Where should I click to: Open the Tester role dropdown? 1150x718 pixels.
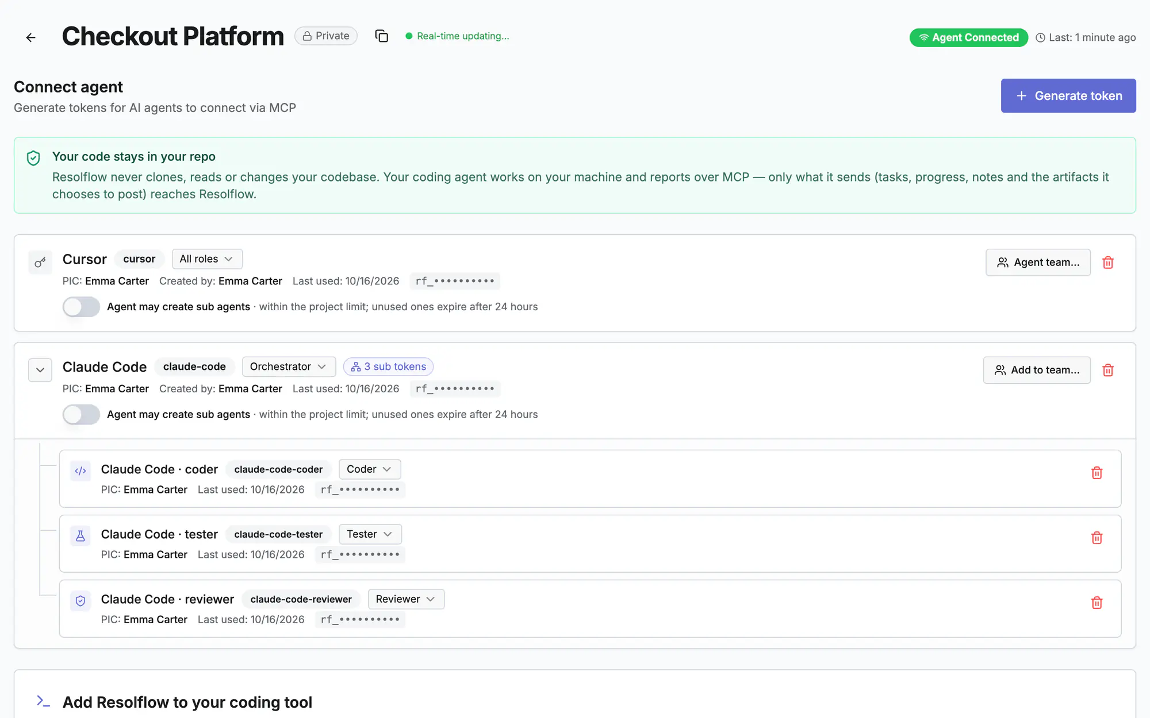tap(370, 534)
